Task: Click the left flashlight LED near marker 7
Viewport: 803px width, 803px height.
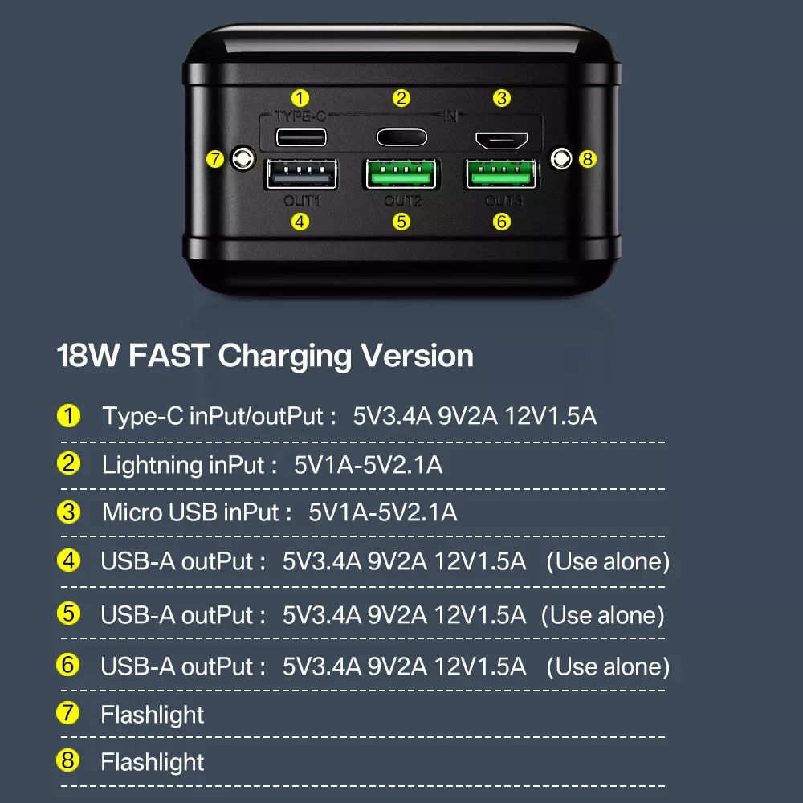Action: (243, 158)
